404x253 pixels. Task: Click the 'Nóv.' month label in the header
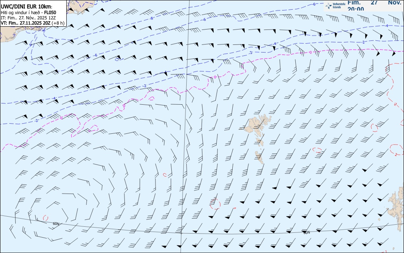click(x=394, y=2)
